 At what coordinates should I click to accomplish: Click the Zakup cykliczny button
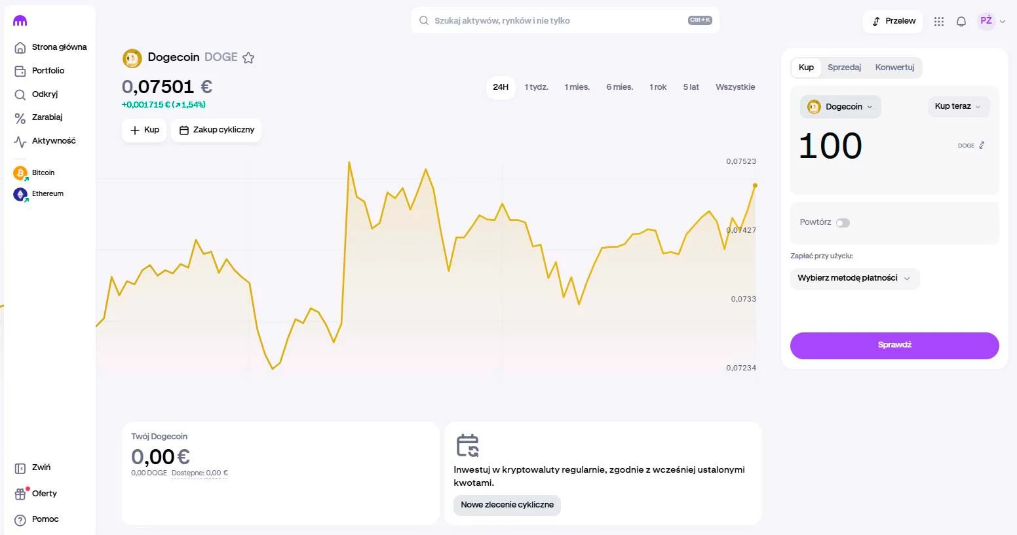tap(216, 130)
